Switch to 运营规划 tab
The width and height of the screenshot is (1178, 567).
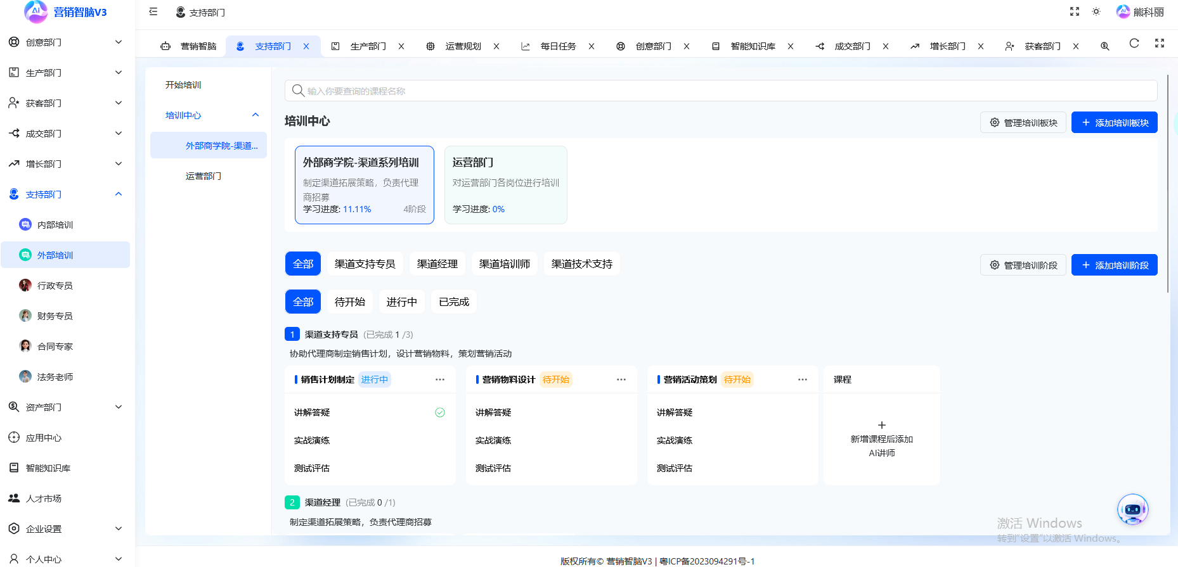point(463,46)
